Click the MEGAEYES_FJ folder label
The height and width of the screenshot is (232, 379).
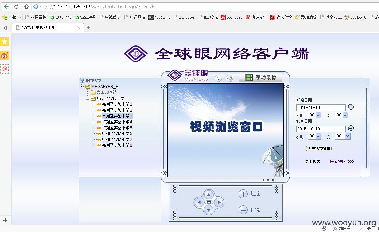[105, 86]
